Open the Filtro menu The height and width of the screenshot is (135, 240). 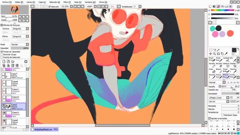[67, 2]
